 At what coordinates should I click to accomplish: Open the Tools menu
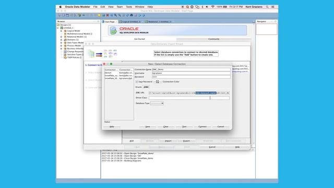[x=129, y=7]
